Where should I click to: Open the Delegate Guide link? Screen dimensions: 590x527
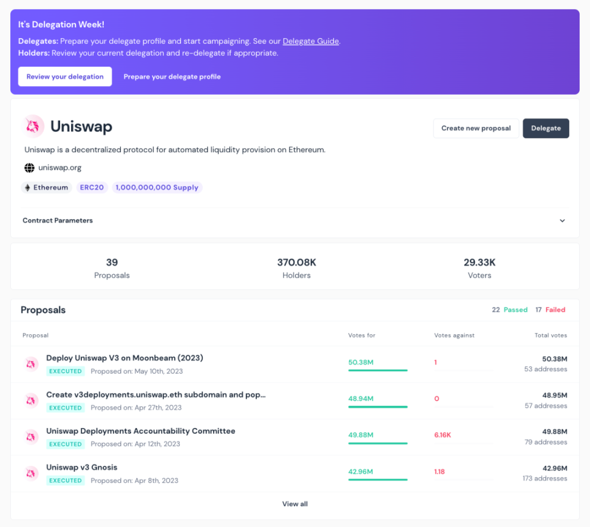tap(310, 41)
